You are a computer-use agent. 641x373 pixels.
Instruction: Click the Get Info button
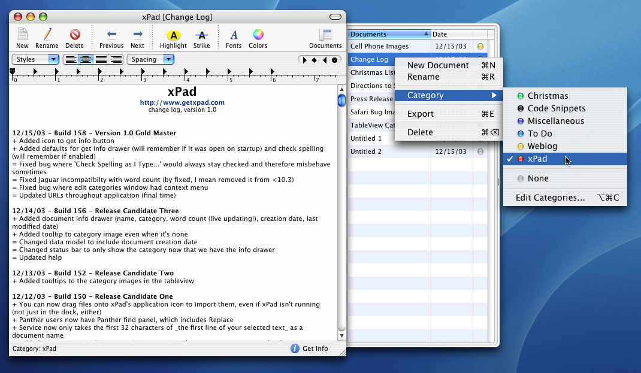point(309,348)
